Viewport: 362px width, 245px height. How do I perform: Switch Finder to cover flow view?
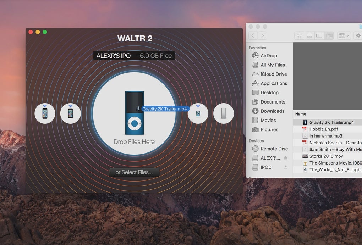point(329,35)
